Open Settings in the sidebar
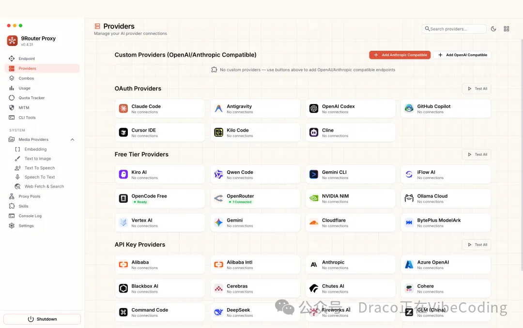The width and height of the screenshot is (523, 328). tap(42, 225)
